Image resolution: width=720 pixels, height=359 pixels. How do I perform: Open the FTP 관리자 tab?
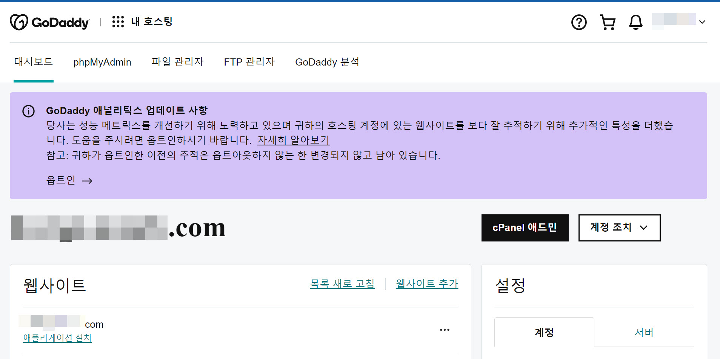(x=249, y=62)
